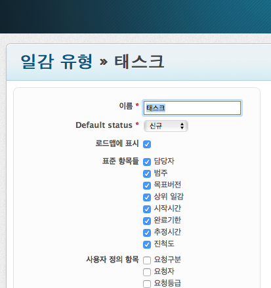Click the 진척도 label text
This screenshot has width=271, height=288.
pos(164,244)
